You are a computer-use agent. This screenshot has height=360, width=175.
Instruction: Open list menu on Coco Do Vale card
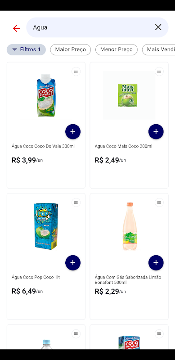(76, 72)
